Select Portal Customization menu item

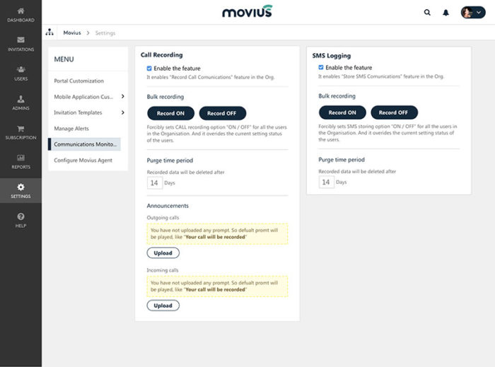[x=78, y=81]
